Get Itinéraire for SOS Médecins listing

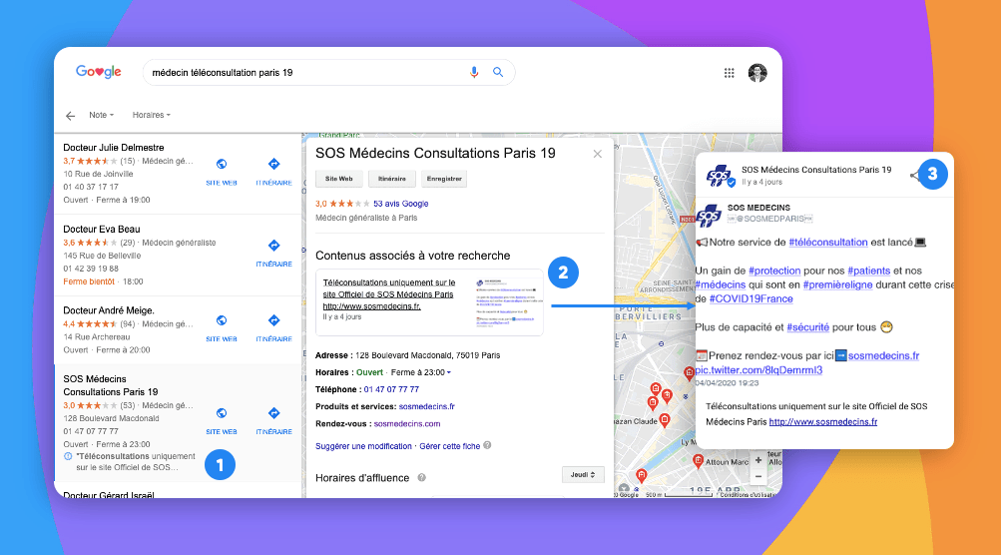(273, 420)
